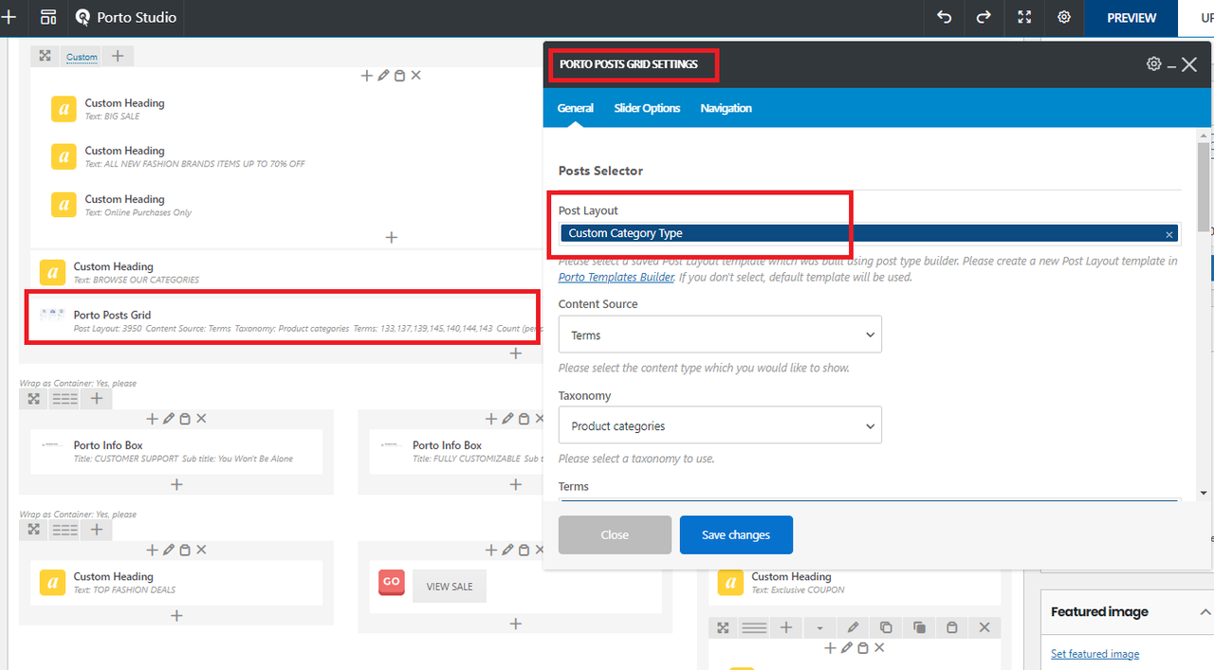The height and width of the screenshot is (670, 1214).
Task: Click delete X above CUSTOMER SUPPORT info box
Action: point(201,419)
